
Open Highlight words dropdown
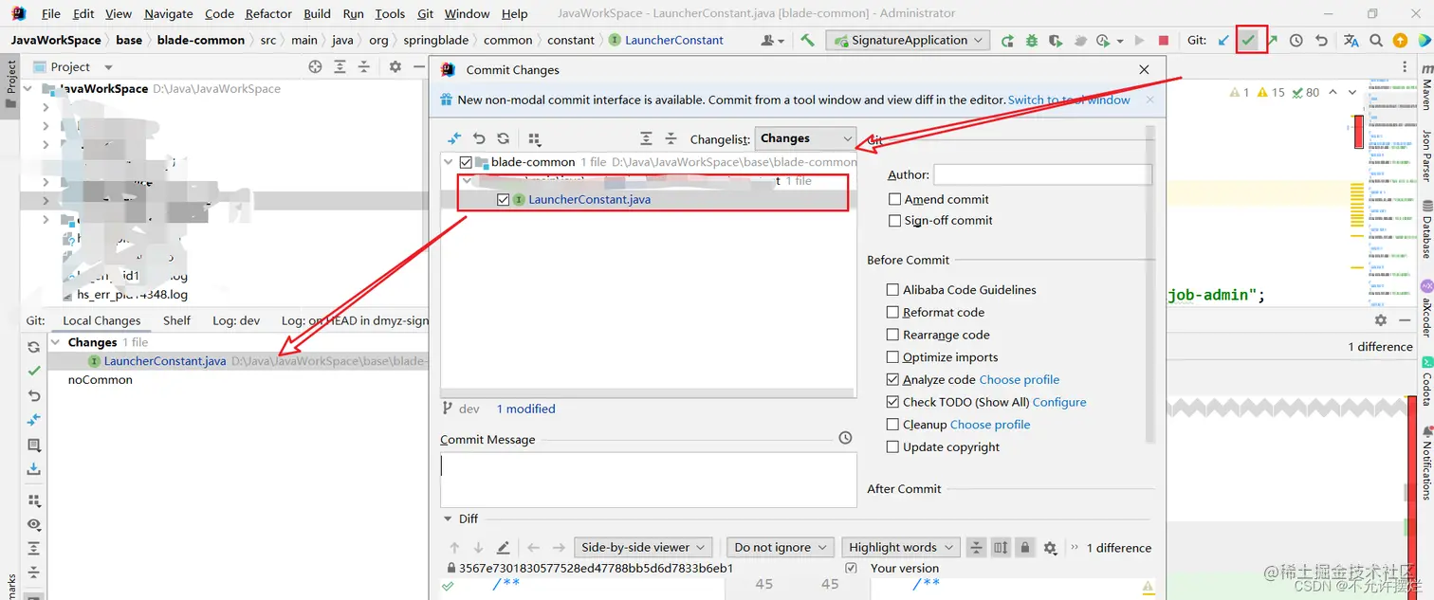point(900,547)
